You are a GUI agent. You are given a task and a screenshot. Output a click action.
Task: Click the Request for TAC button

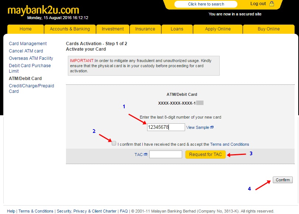tap(205, 155)
